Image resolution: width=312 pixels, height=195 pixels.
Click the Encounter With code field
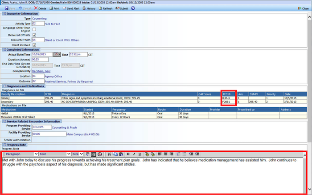pyautogui.click(x=38, y=40)
